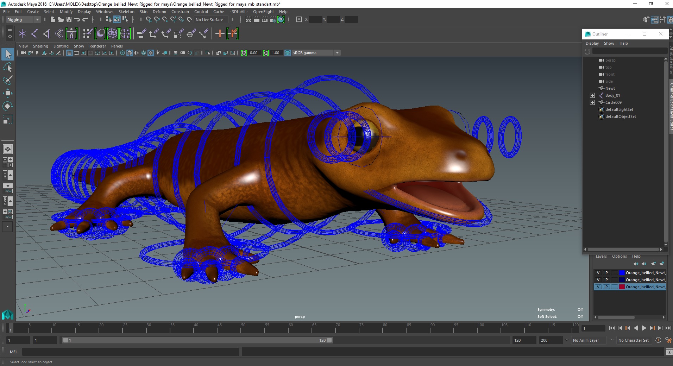Screen dimensions: 673x366
Task: Toggle display type box of the blue layer
Action: [x=614, y=273]
